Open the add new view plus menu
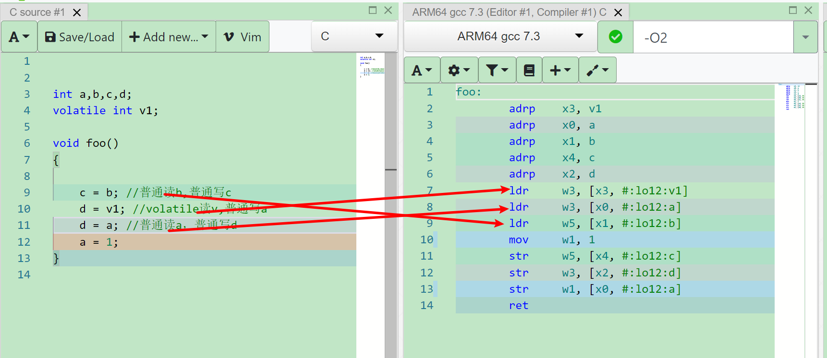 point(560,71)
